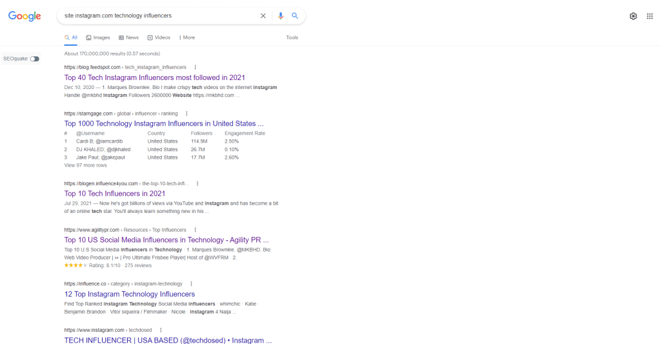Viewport: 661px width, 344px height.
Task: Clear the search query with X
Action: coord(263,16)
